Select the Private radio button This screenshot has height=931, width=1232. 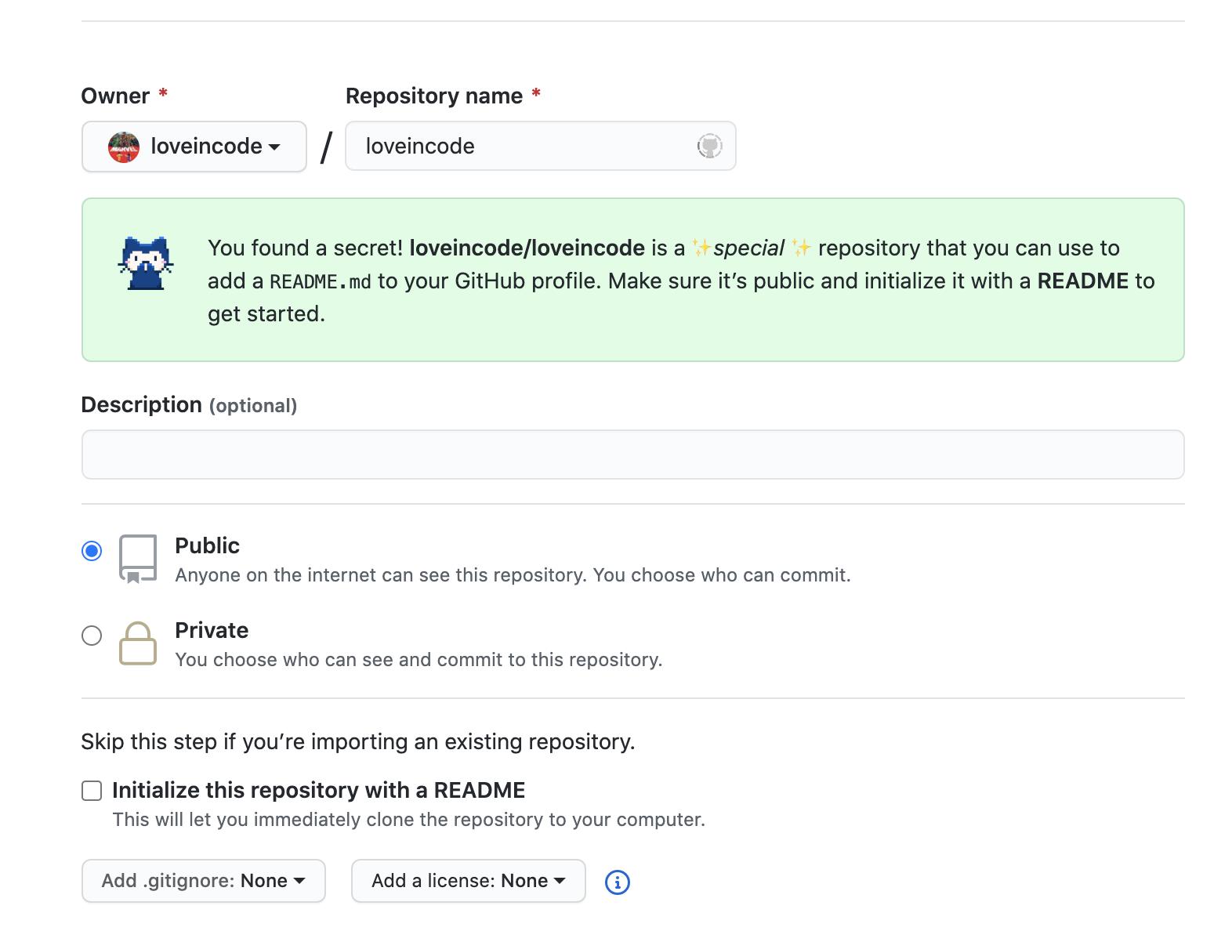click(92, 636)
